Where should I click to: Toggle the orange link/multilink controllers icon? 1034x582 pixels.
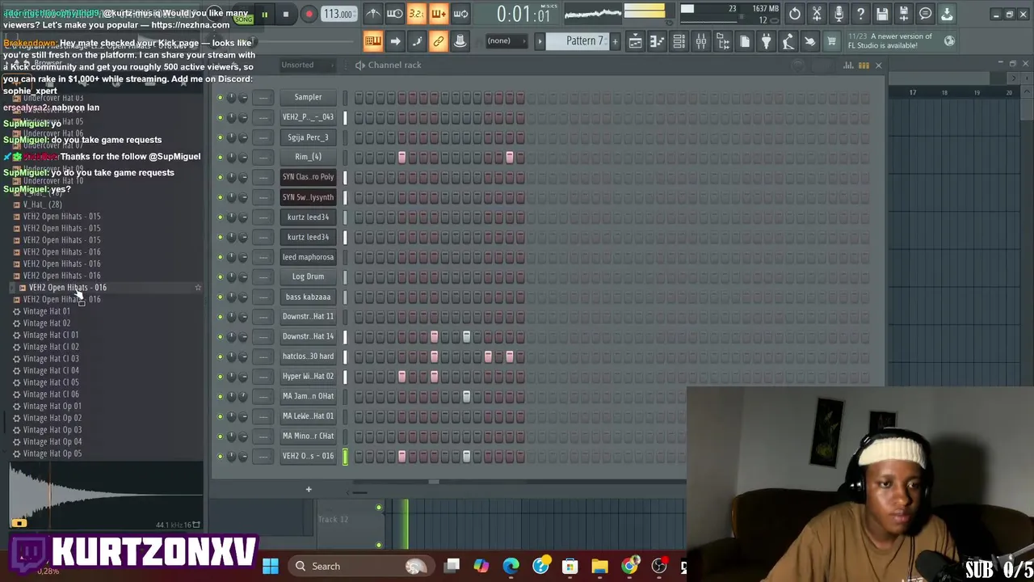438,41
